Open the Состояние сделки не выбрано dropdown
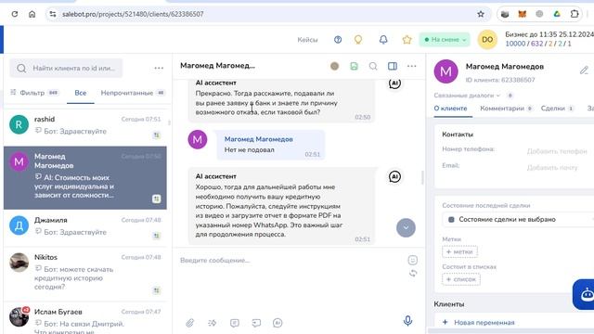Image resolution: width=594 pixels, height=334 pixels. (518, 219)
